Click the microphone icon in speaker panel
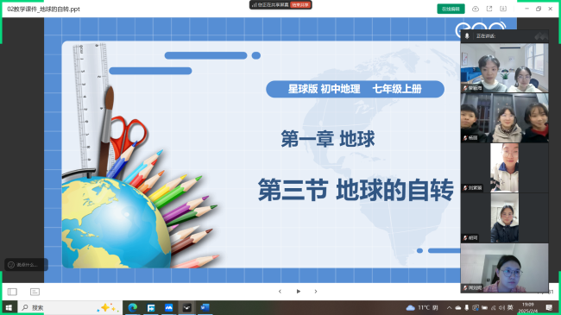Viewport: 561px width, 315px height. pos(467,35)
